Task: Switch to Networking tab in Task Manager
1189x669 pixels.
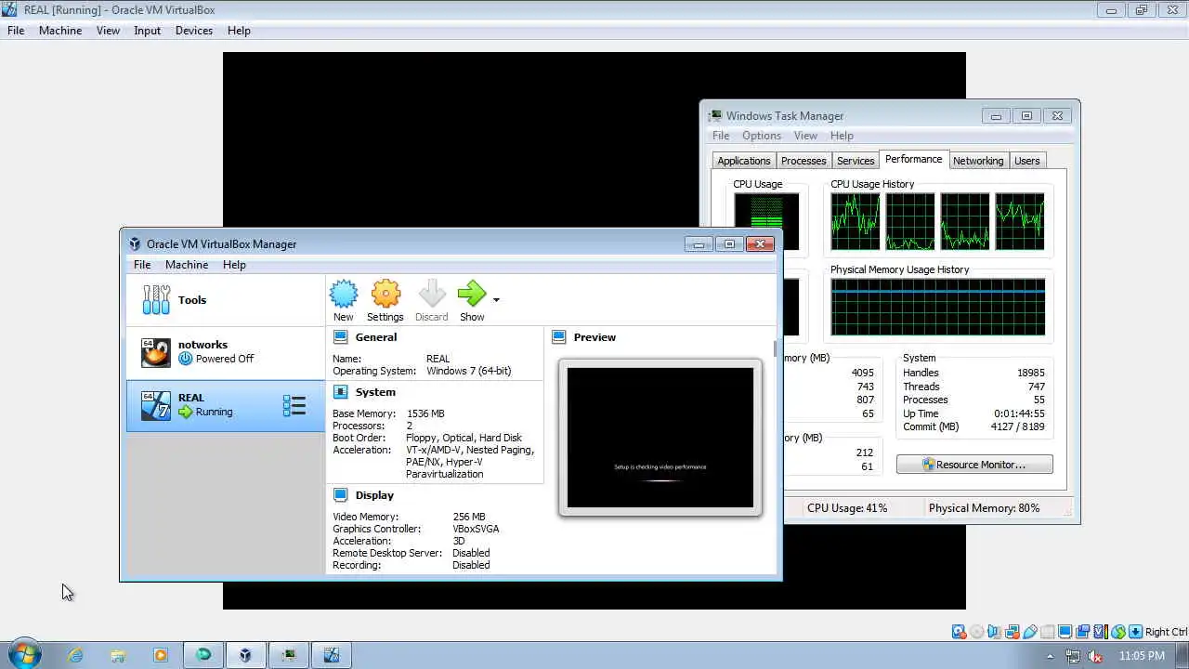Action: pyautogui.click(x=978, y=161)
